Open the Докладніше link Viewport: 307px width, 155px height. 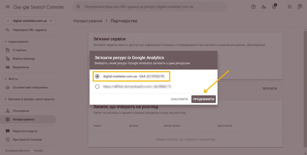[x=256, y=45]
